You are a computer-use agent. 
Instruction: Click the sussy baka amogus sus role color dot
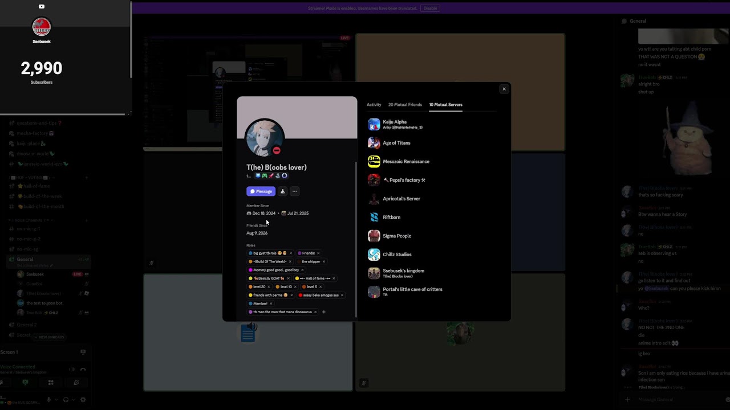pos(301,296)
